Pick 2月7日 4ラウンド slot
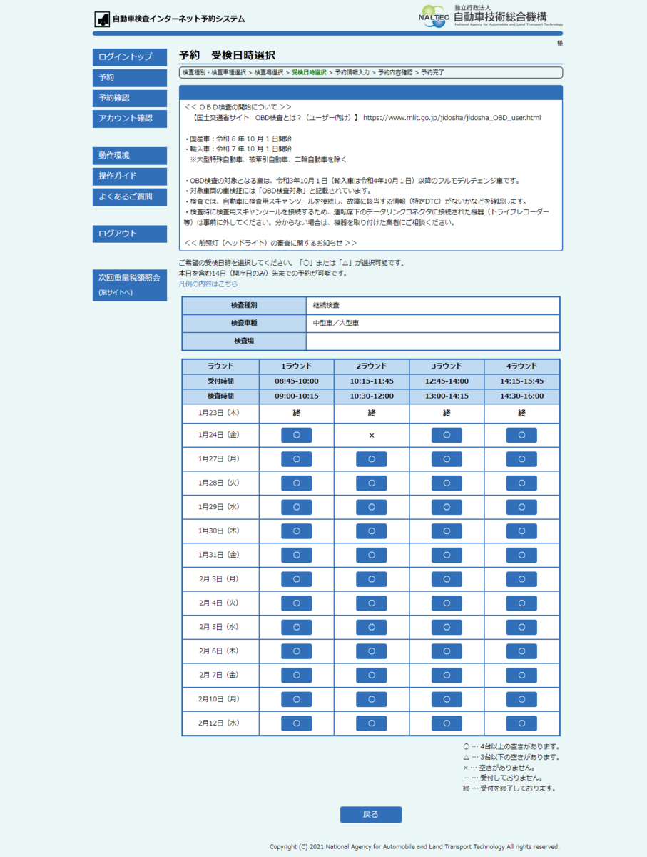 pyautogui.click(x=521, y=676)
